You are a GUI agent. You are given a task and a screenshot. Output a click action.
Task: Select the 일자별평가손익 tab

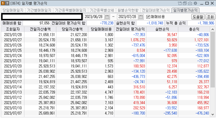[x=186, y=10]
